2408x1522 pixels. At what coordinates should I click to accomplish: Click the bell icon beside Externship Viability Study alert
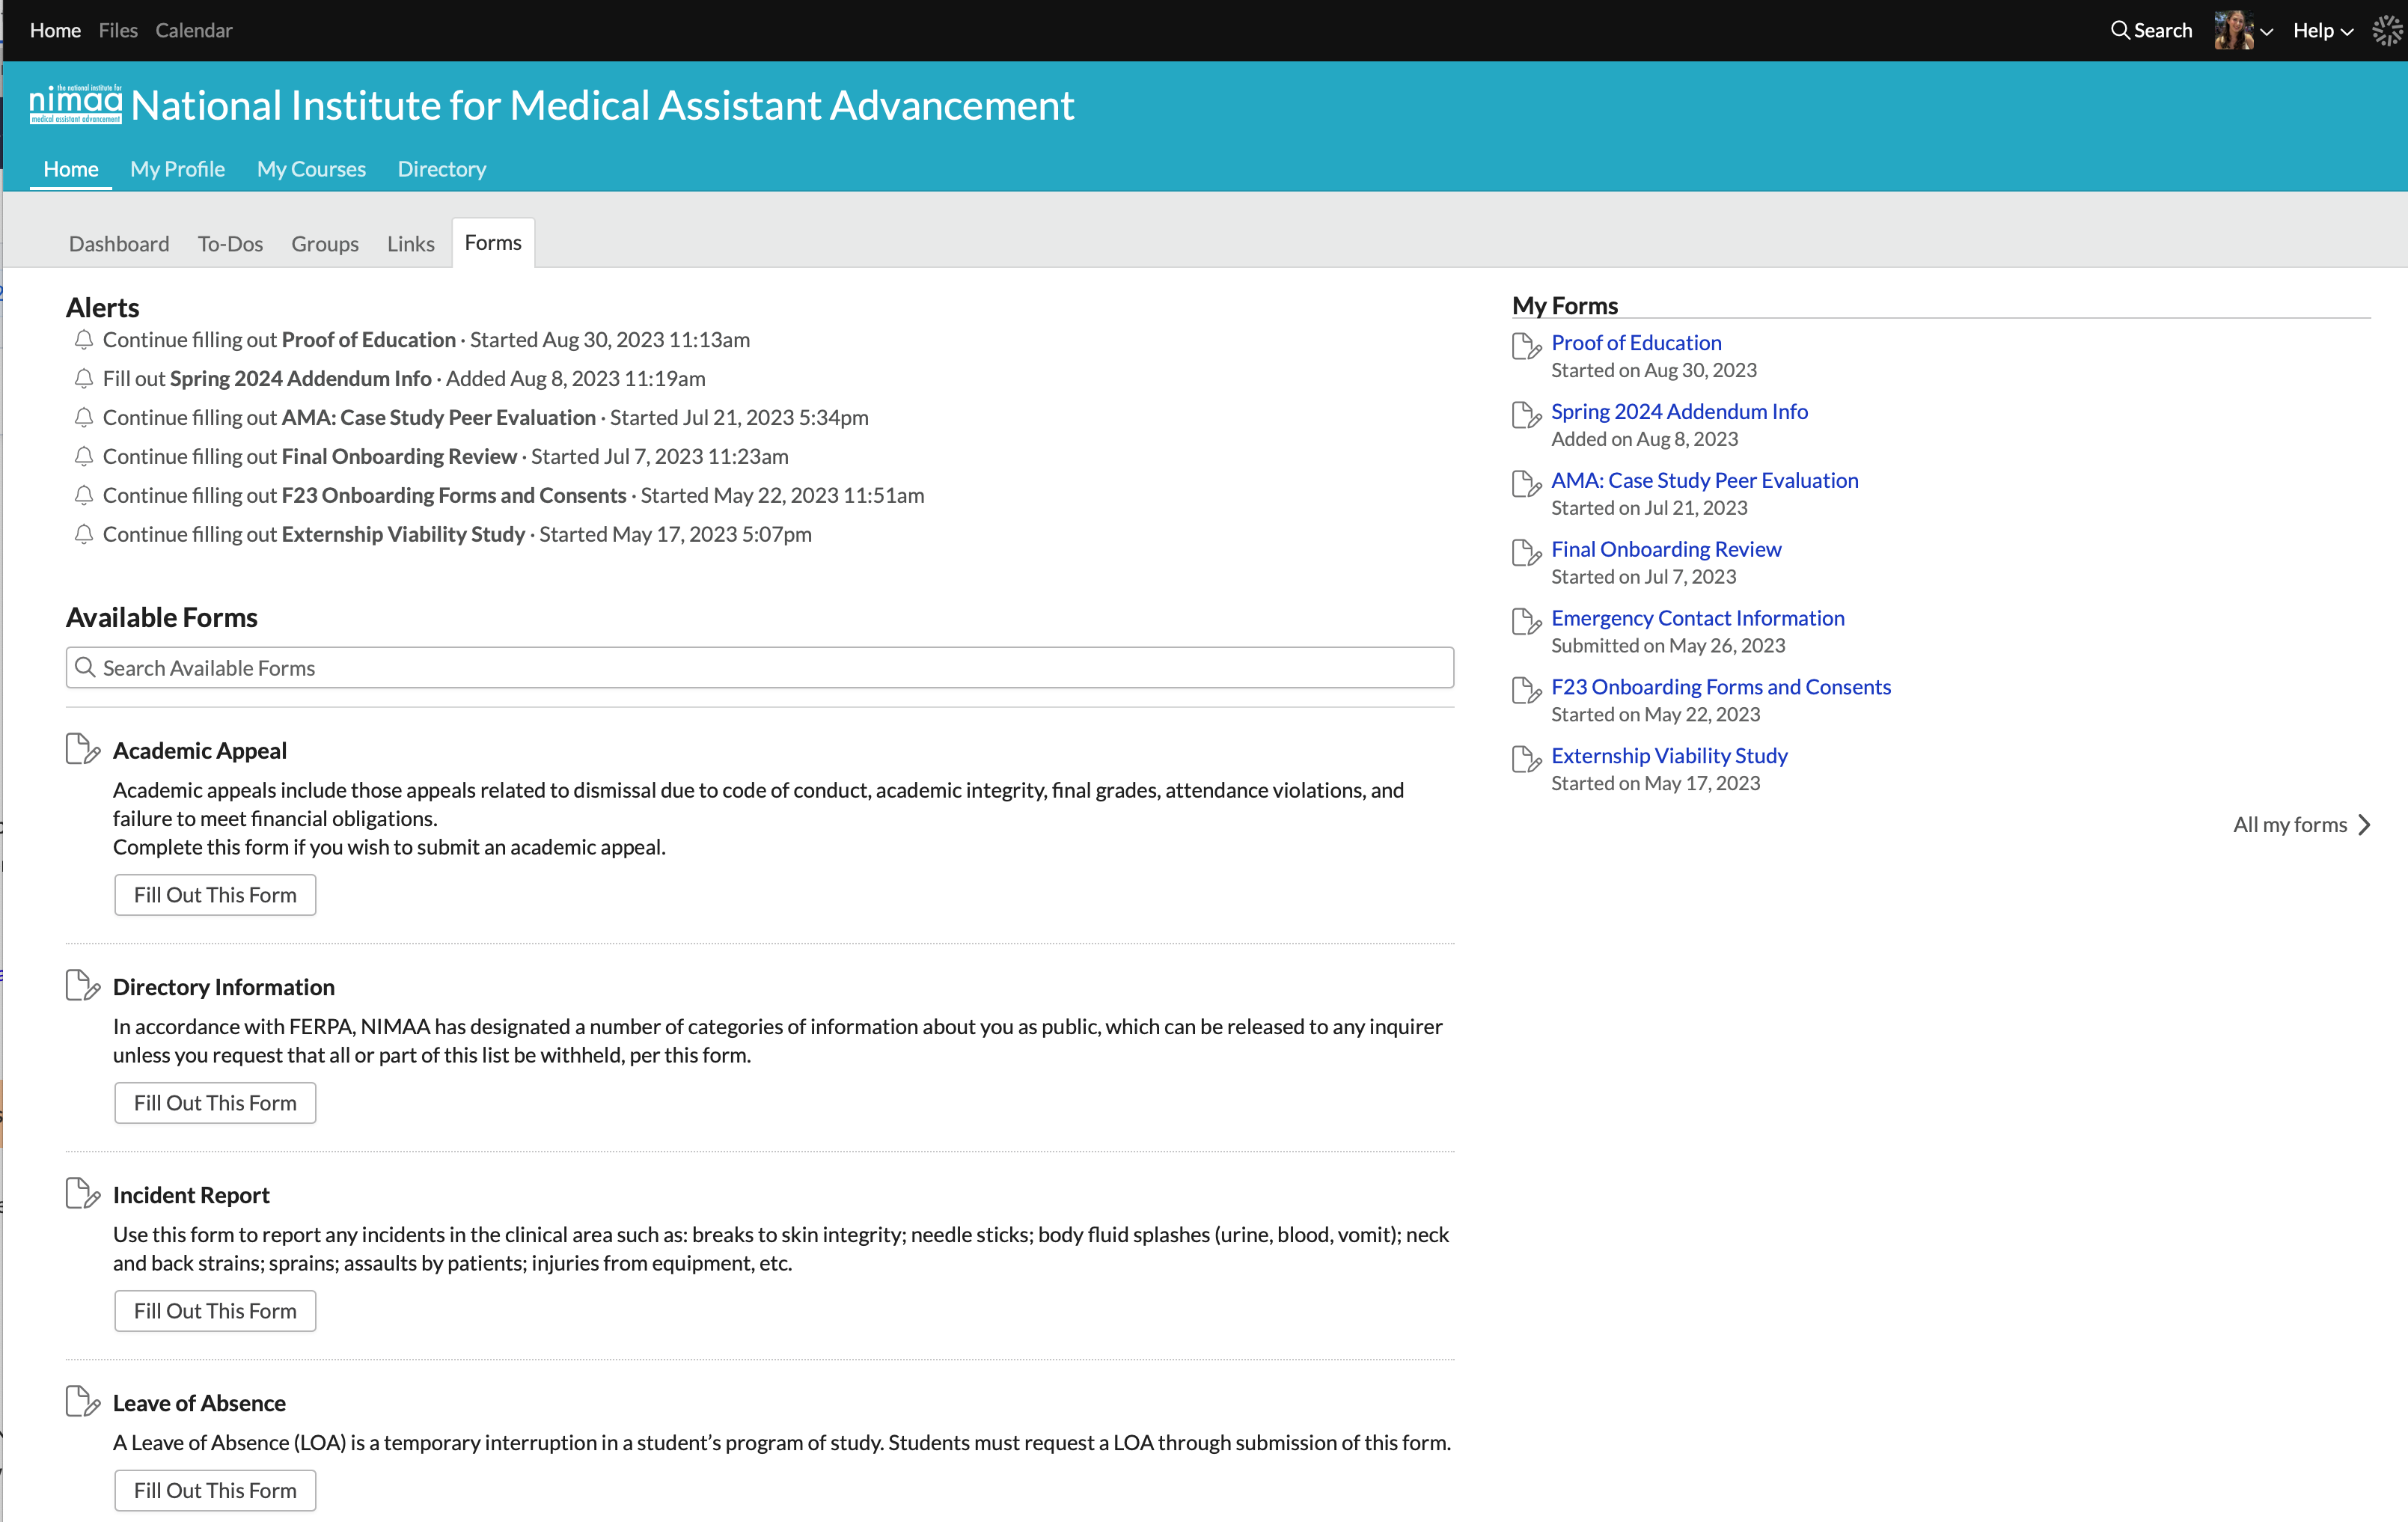click(x=84, y=534)
